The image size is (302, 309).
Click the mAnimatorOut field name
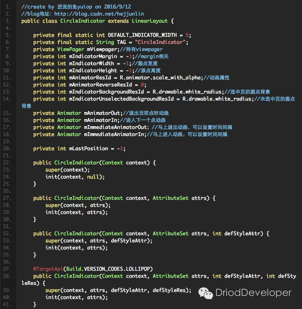[102, 113]
